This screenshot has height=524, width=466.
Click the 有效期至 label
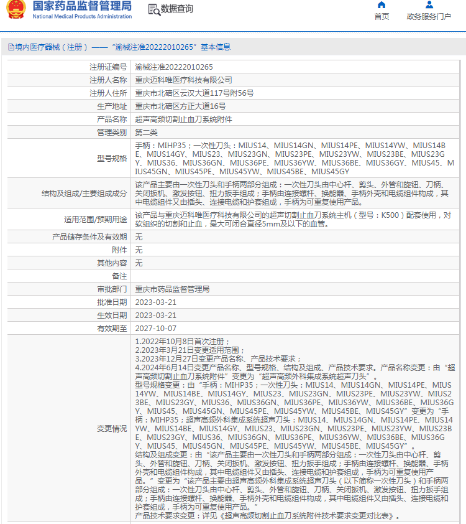[x=112, y=329]
